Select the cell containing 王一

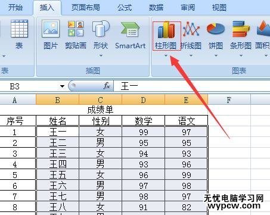(x=57, y=132)
